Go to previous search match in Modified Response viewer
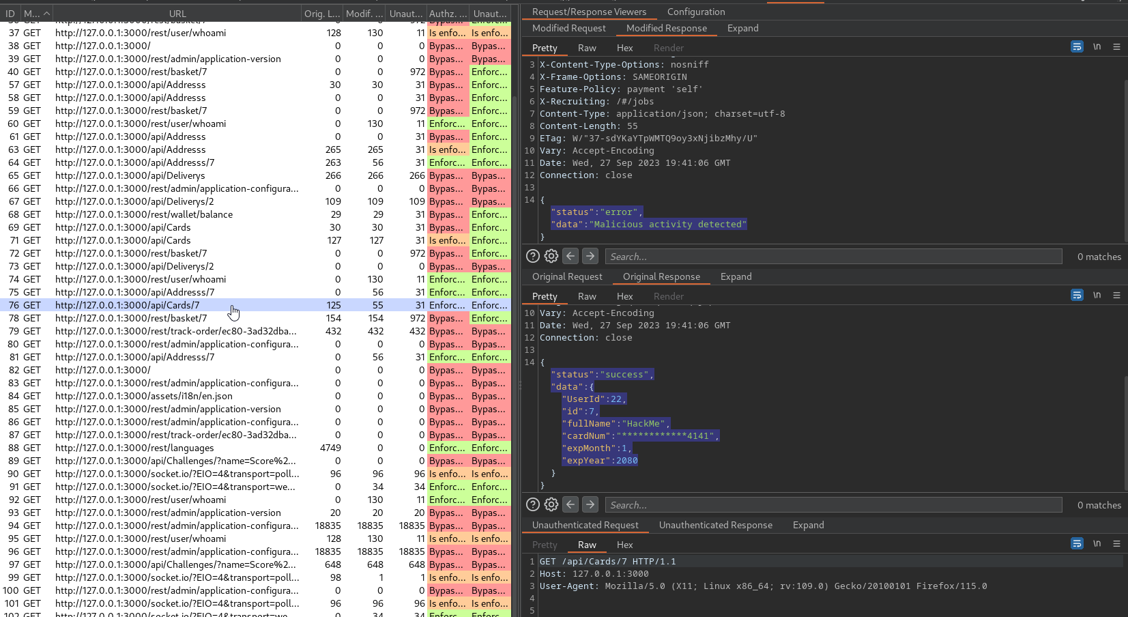Viewport: 1128px width, 617px height. [571, 256]
